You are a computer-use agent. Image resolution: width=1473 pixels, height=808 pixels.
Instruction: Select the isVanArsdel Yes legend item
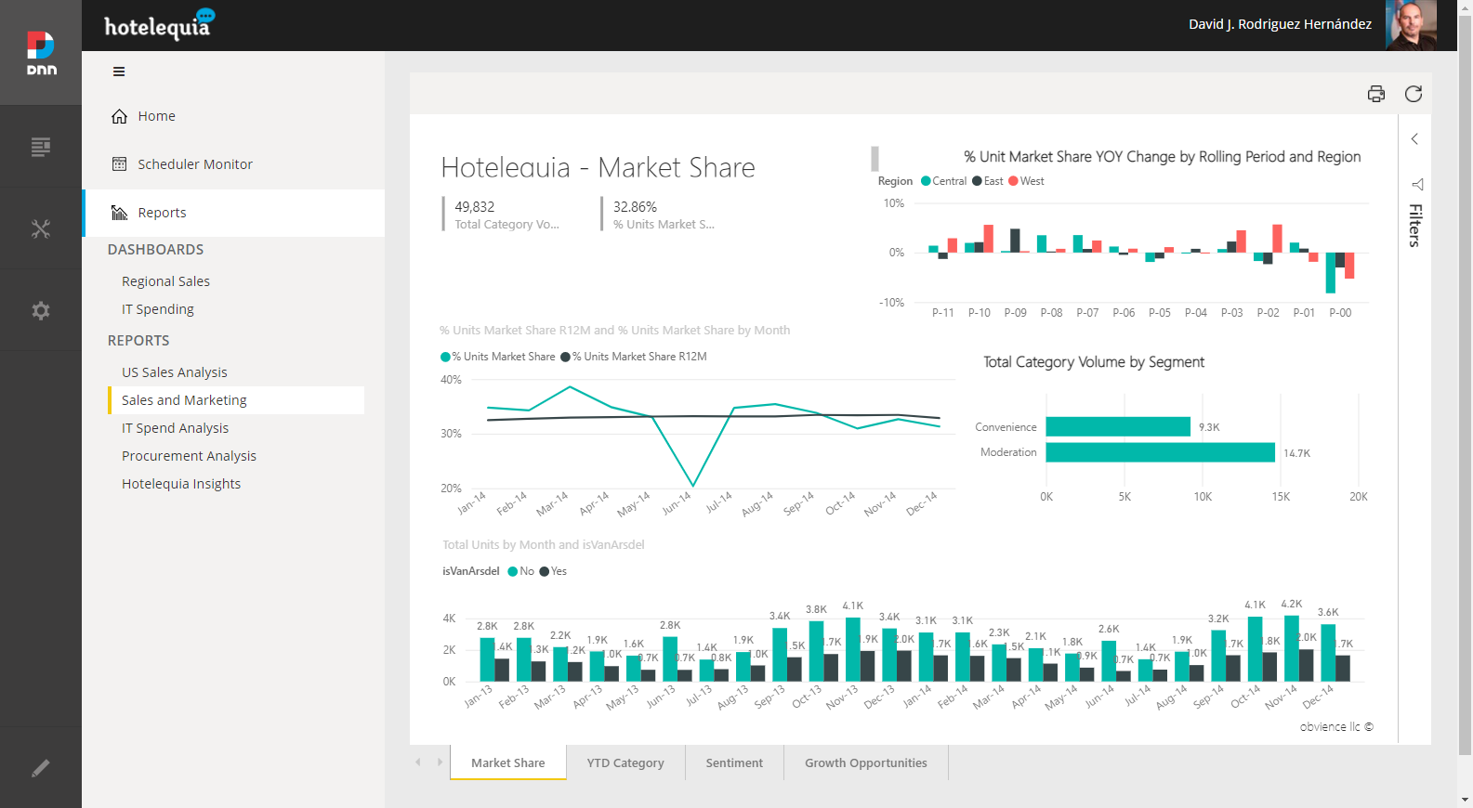[553, 571]
